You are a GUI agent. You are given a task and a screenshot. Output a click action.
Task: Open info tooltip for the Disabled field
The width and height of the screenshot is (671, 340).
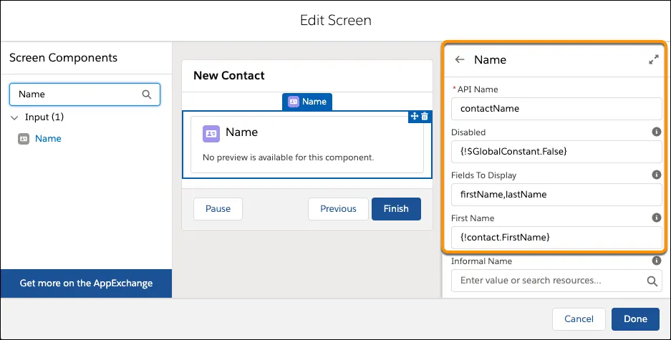pyautogui.click(x=656, y=132)
